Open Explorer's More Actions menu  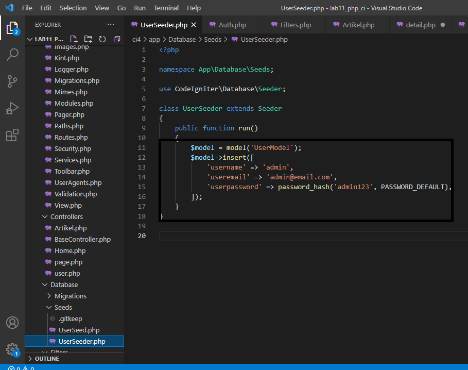(110, 24)
